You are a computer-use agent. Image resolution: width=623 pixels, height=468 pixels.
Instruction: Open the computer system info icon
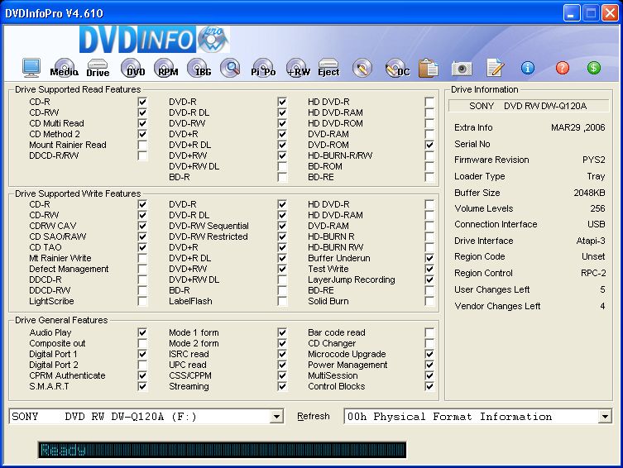(x=31, y=68)
